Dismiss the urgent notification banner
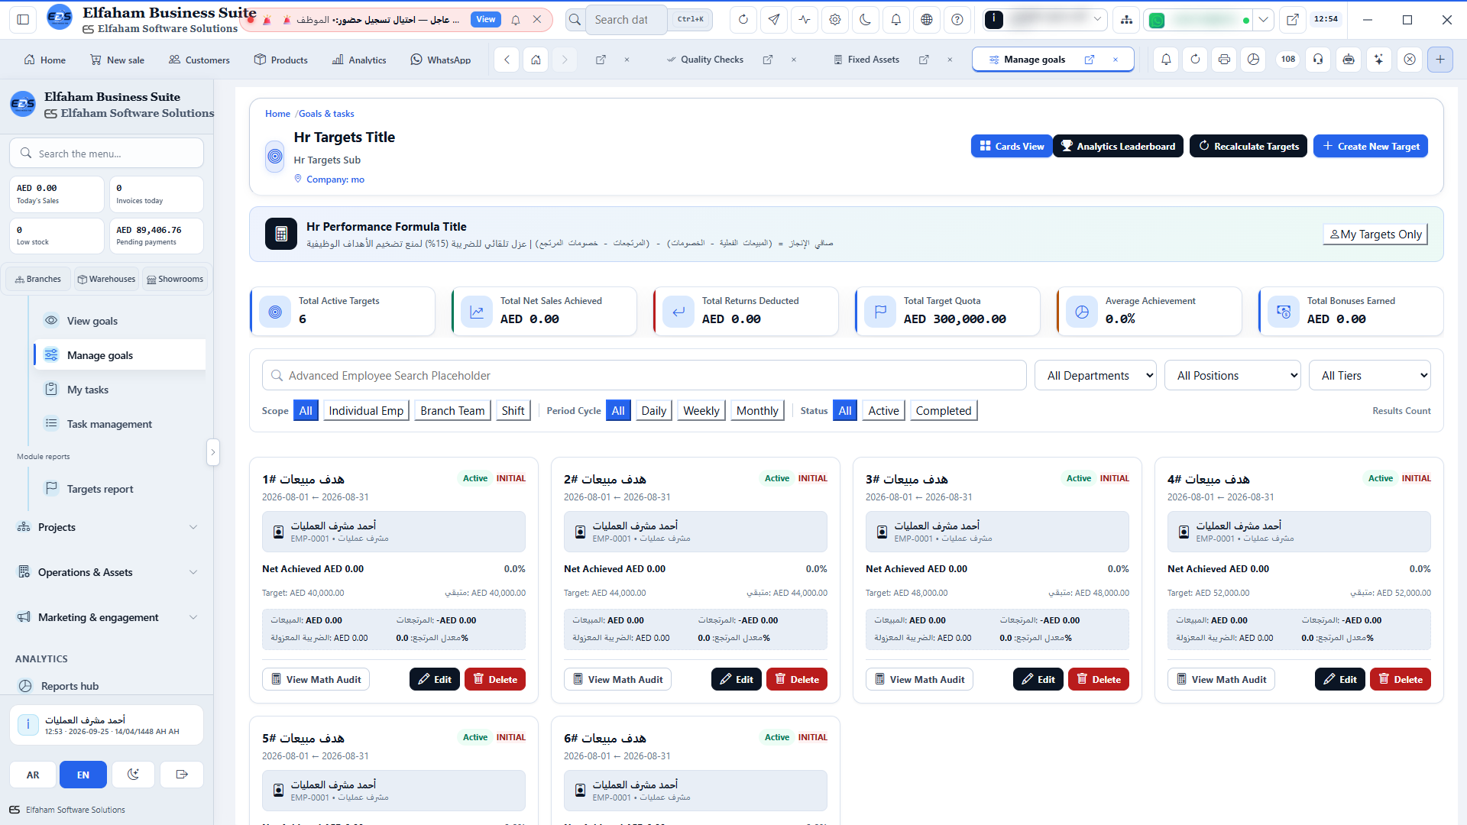Viewport: 1467px width, 825px height. [x=537, y=20]
